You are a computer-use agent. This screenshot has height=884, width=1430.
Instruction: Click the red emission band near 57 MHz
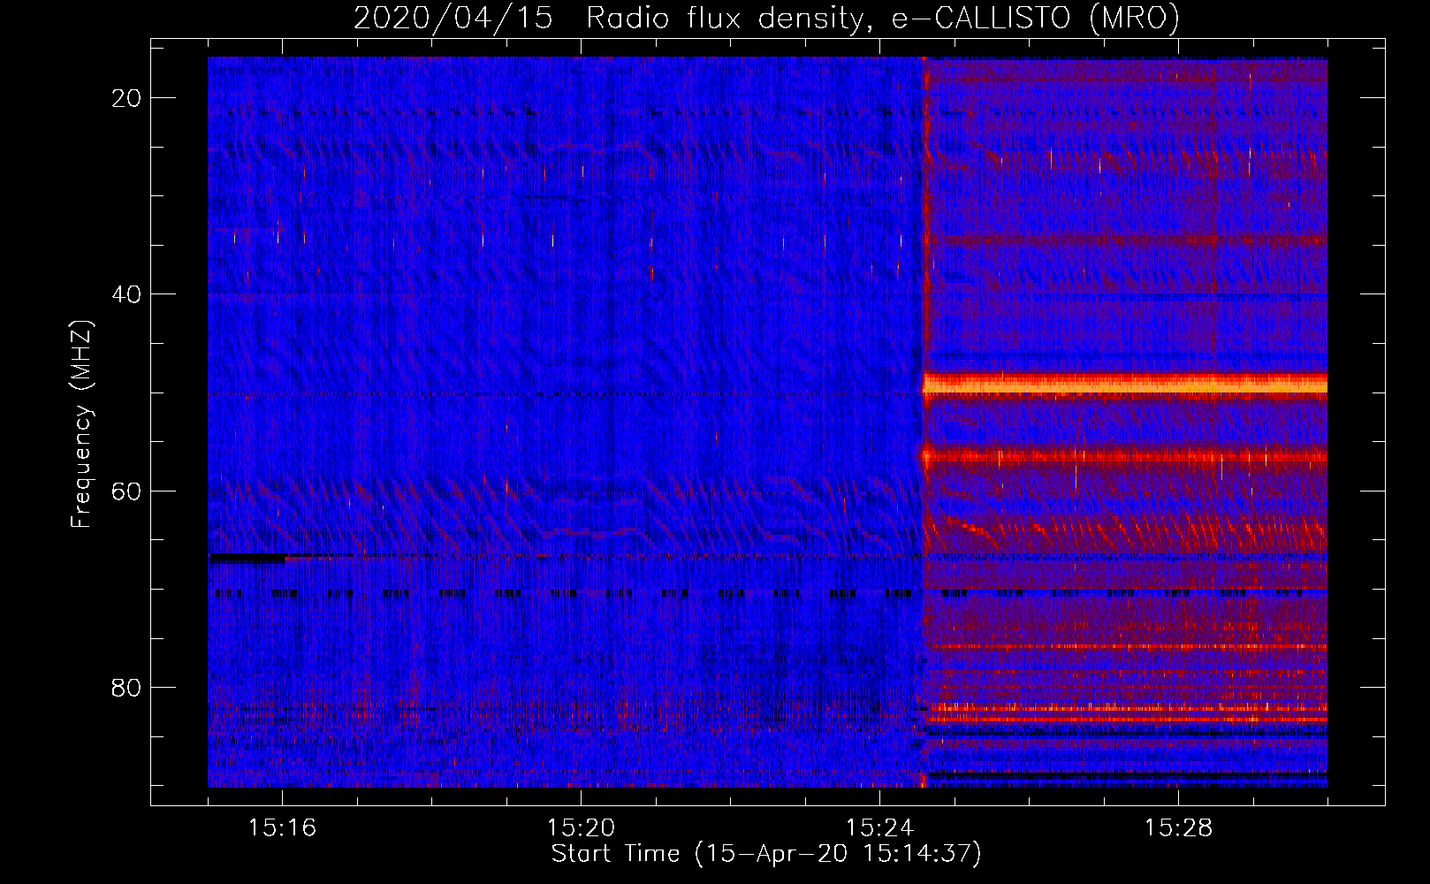point(1124,457)
